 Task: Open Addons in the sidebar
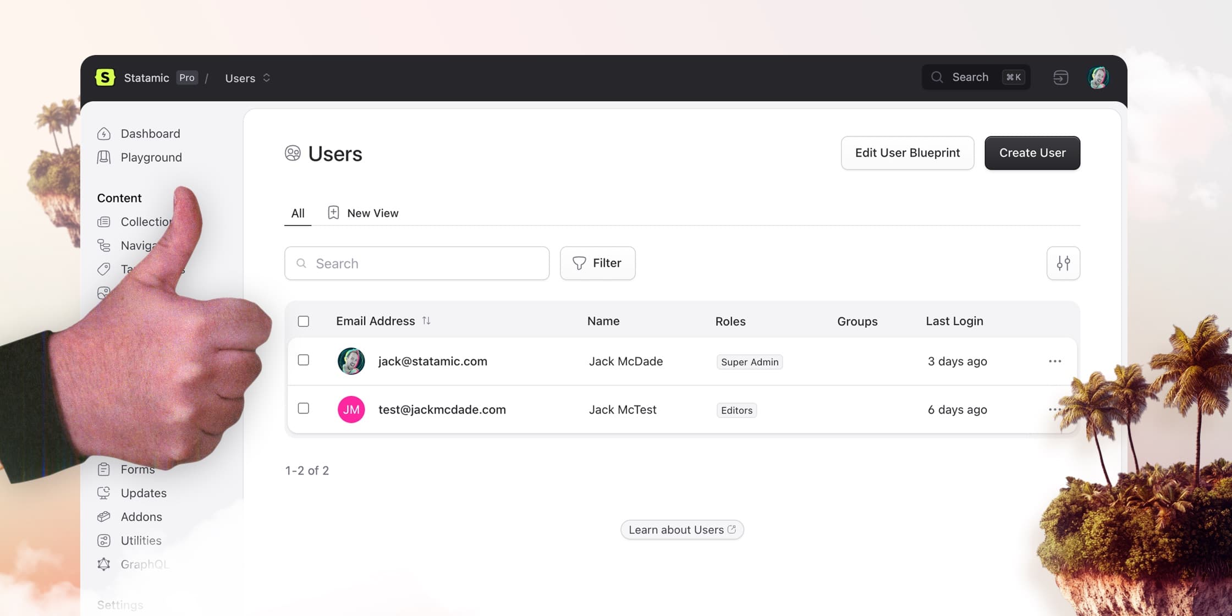[130, 516]
